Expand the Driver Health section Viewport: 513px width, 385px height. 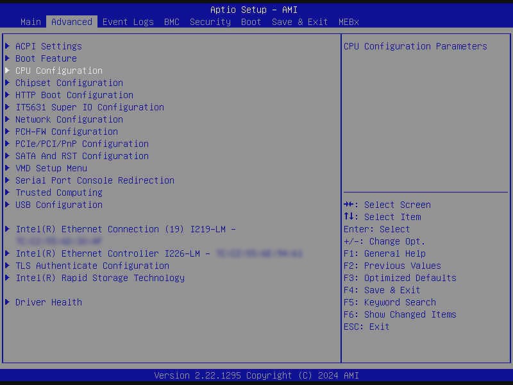(x=48, y=302)
